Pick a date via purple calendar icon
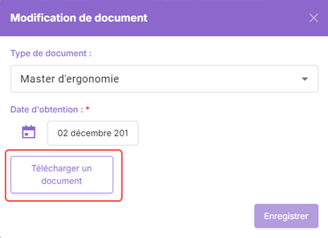Image resolution: width=328 pixels, height=238 pixels. click(x=28, y=132)
